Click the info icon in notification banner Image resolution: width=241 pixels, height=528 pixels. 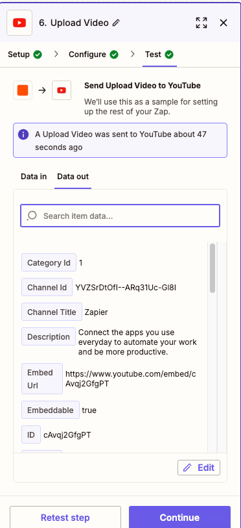[23, 134]
